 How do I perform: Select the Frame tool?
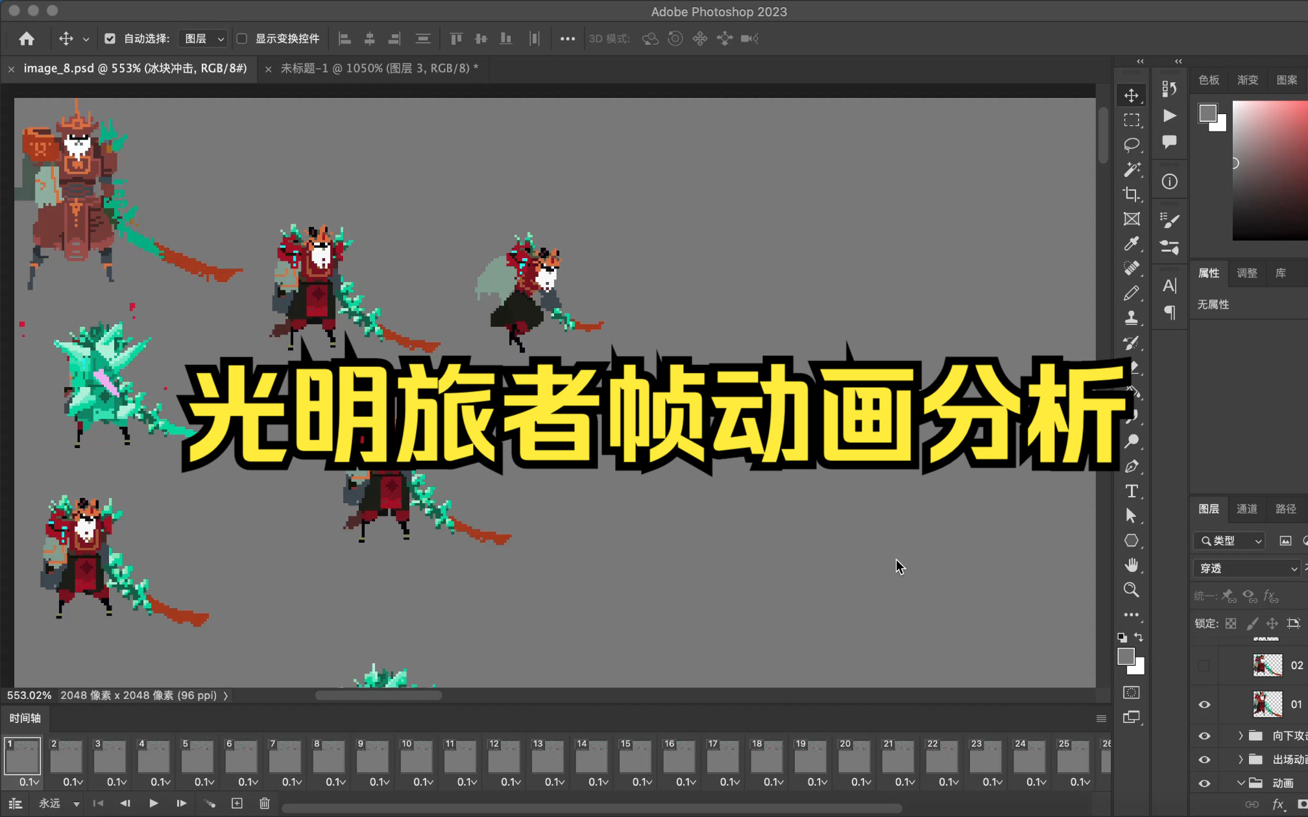pyautogui.click(x=1132, y=219)
